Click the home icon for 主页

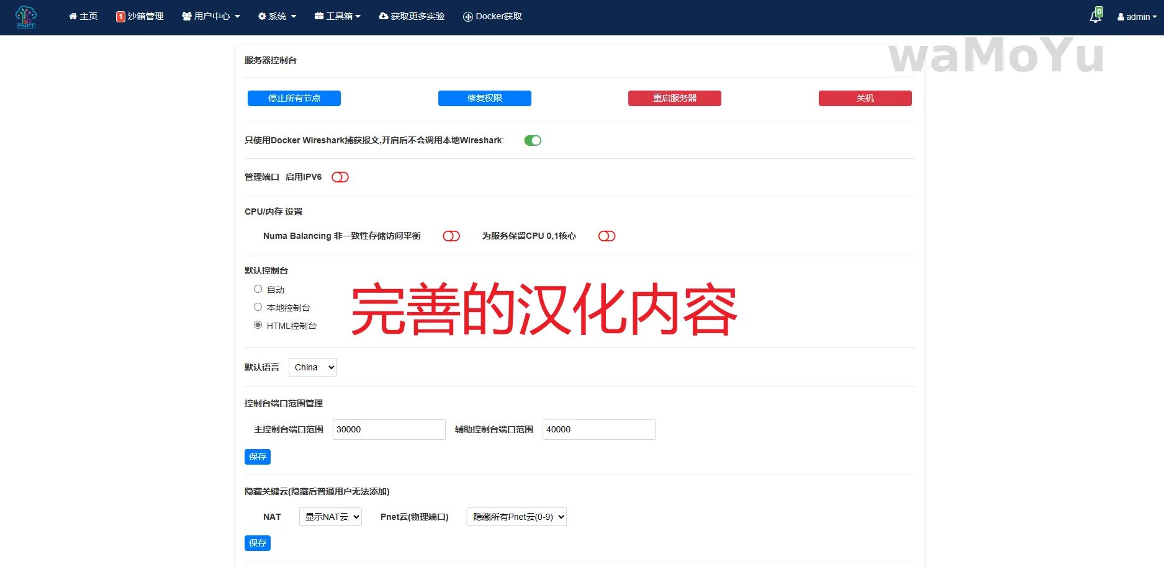[x=73, y=16]
